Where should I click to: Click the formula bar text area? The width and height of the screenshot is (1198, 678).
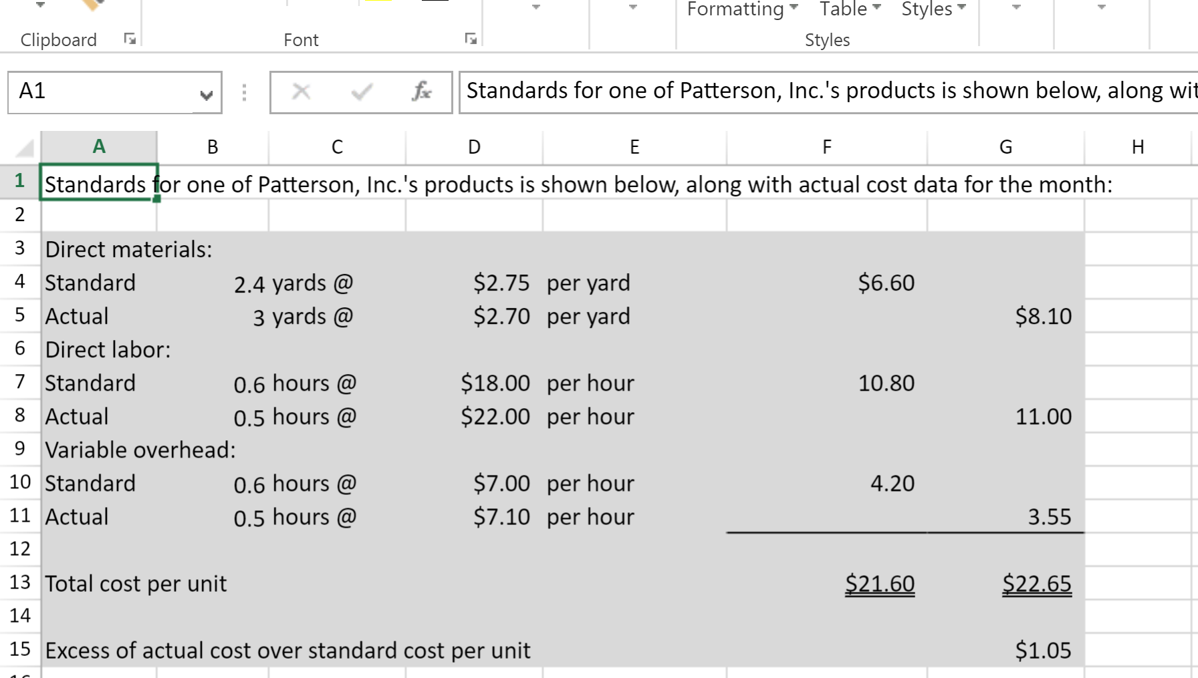click(735, 91)
